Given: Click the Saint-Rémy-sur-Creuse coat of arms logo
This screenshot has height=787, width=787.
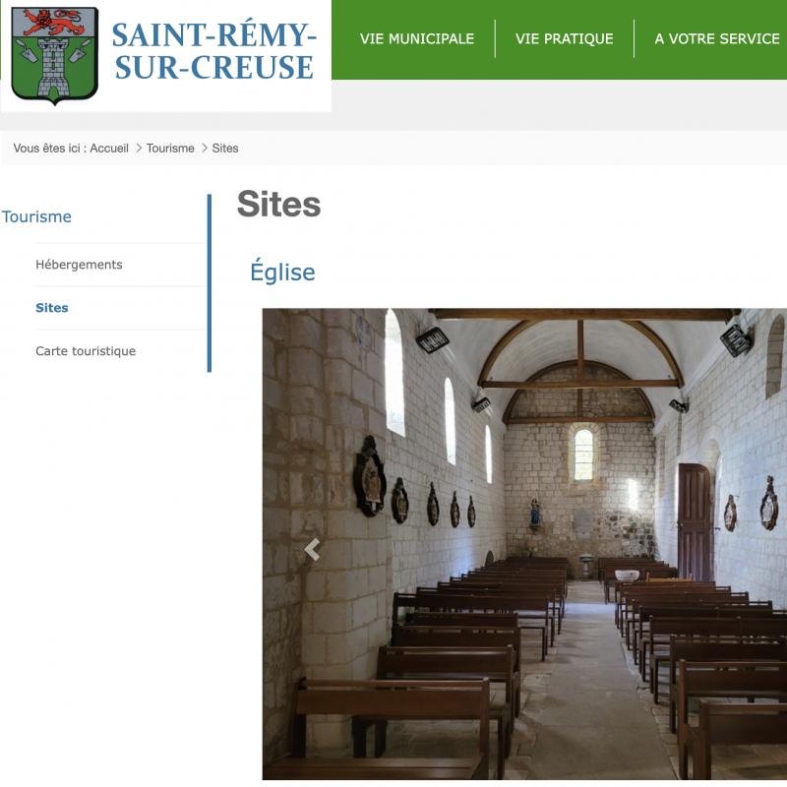Looking at the screenshot, I should 54,54.
